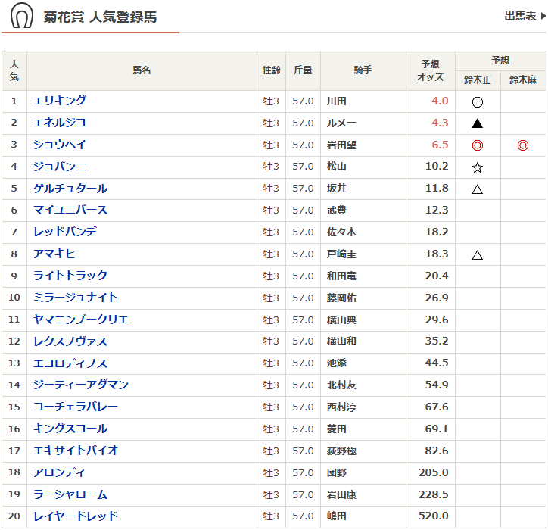Open the レイヤードレッド horse link

[x=76, y=516]
